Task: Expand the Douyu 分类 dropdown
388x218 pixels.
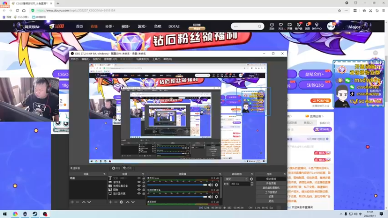Action: 109,26
